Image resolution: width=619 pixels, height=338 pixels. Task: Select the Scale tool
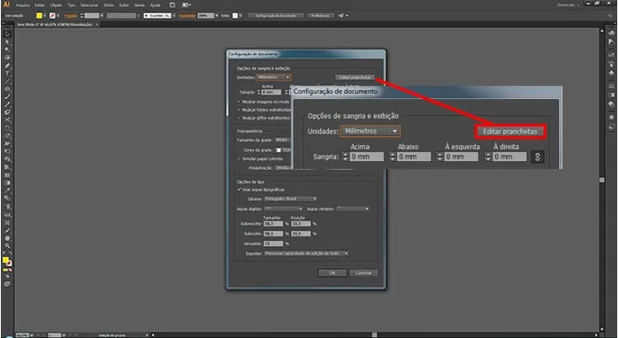click(x=7, y=136)
